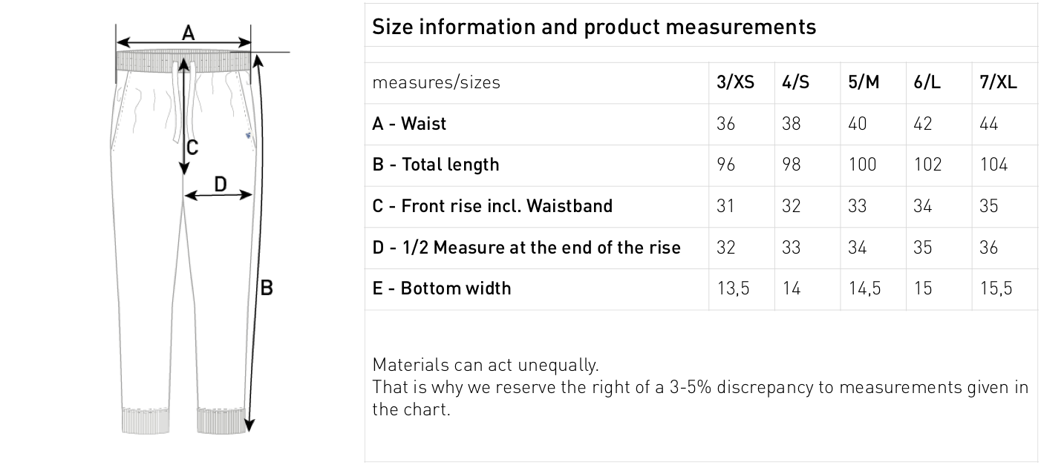The height and width of the screenshot is (465, 1041).
Task: Select the 3/XS size column header
Action: pos(735,82)
